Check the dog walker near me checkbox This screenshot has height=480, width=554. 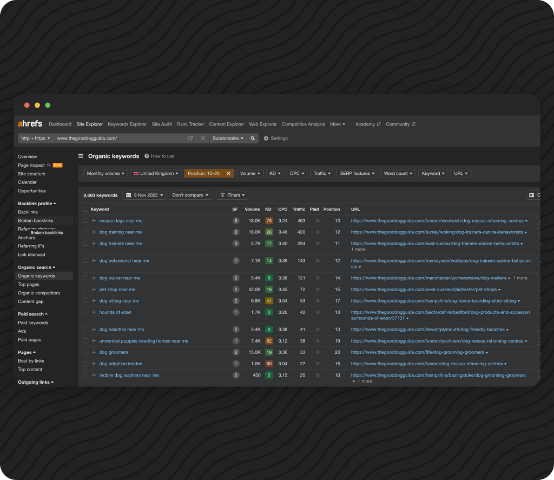coord(86,278)
